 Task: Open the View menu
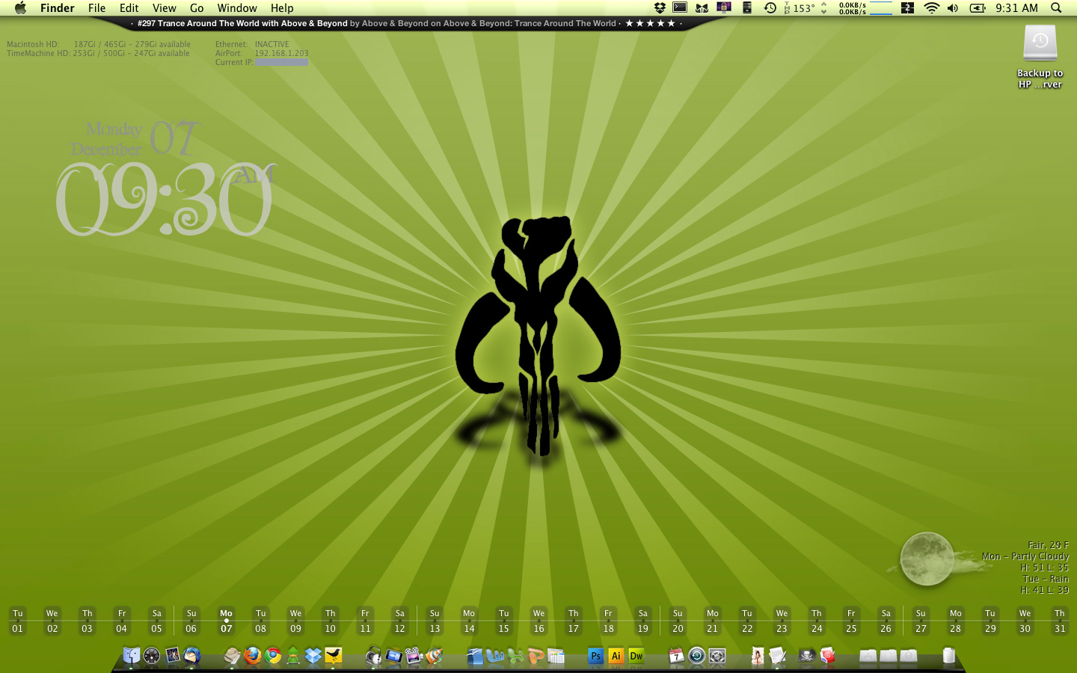click(164, 8)
